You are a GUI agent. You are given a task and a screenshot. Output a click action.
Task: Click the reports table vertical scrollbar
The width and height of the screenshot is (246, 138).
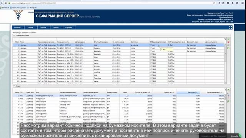click(x=226, y=64)
